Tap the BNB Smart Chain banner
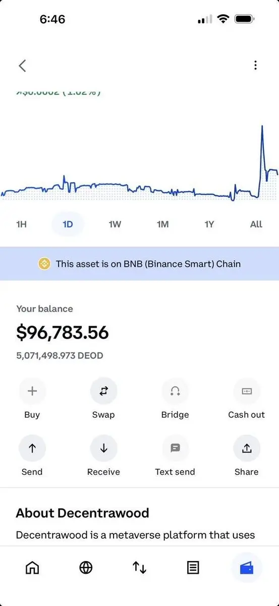The image size is (279, 606). [139, 264]
